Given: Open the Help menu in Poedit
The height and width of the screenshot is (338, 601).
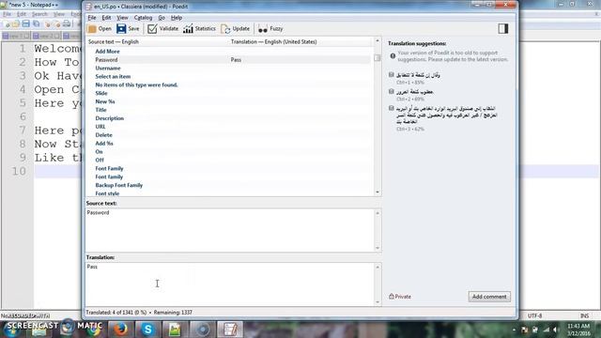Looking at the screenshot, I should (x=177, y=18).
